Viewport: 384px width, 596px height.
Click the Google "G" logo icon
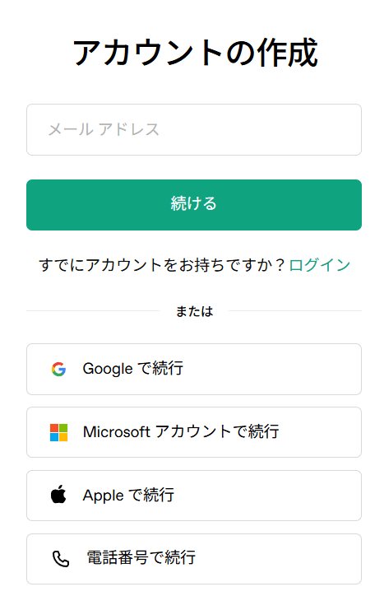coord(58,369)
